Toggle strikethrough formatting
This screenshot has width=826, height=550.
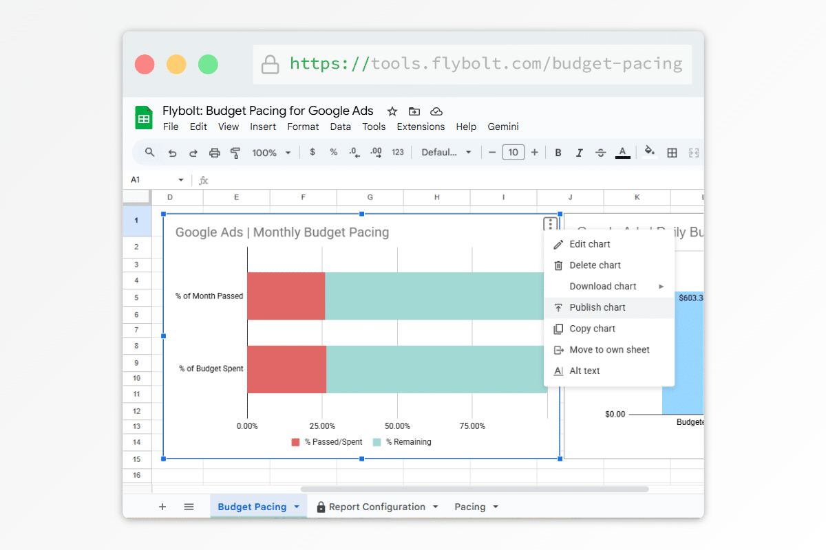click(x=600, y=153)
